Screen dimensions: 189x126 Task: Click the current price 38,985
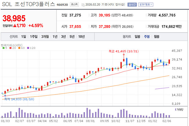point(14,18)
